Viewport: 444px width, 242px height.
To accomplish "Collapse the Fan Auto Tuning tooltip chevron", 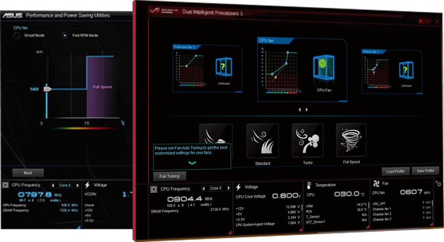I will tap(192, 163).
